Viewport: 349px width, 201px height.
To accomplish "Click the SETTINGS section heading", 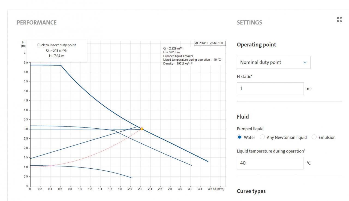I will tap(249, 23).
